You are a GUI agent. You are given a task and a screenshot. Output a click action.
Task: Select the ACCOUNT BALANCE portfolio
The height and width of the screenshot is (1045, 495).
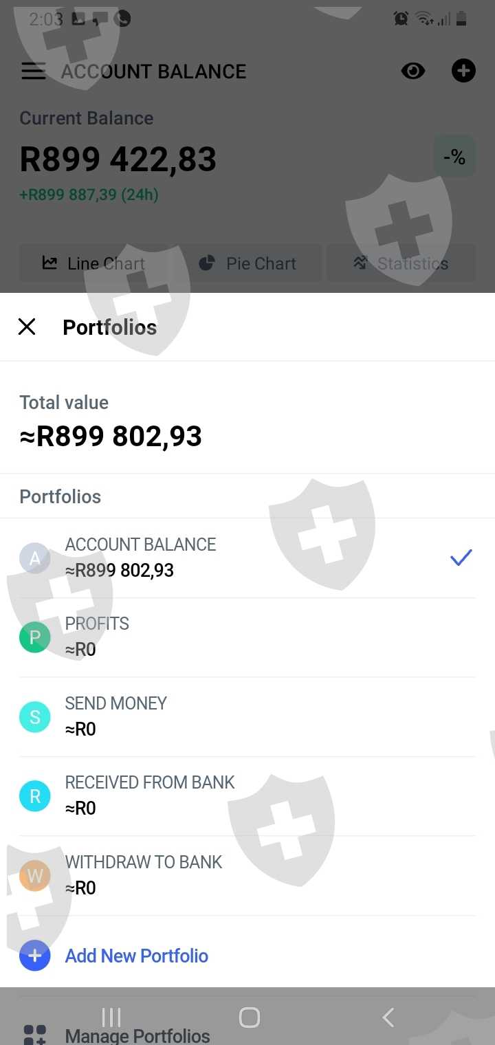tap(140, 558)
